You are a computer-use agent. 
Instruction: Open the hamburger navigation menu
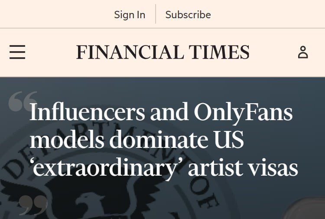tap(17, 52)
